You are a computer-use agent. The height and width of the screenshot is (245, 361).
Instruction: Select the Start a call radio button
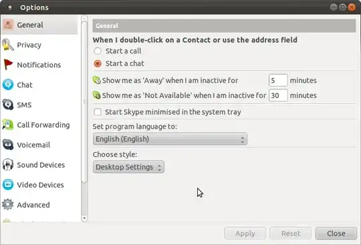tap(98, 51)
